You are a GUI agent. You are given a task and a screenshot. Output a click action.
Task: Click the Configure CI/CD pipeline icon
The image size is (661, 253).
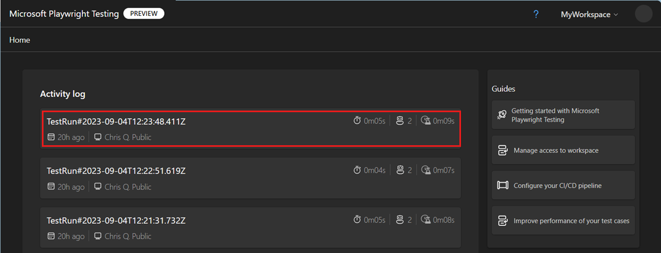tap(502, 185)
